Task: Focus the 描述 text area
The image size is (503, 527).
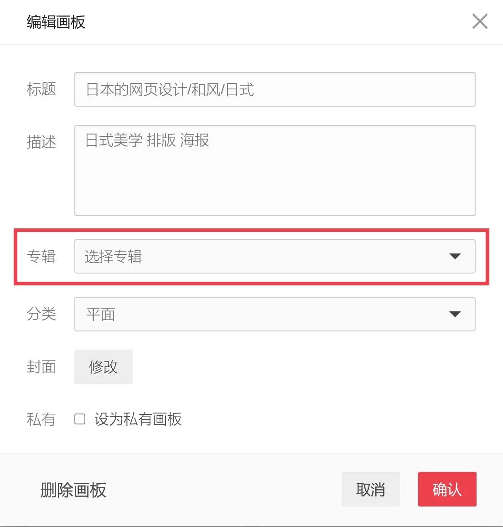Action: pos(275,170)
